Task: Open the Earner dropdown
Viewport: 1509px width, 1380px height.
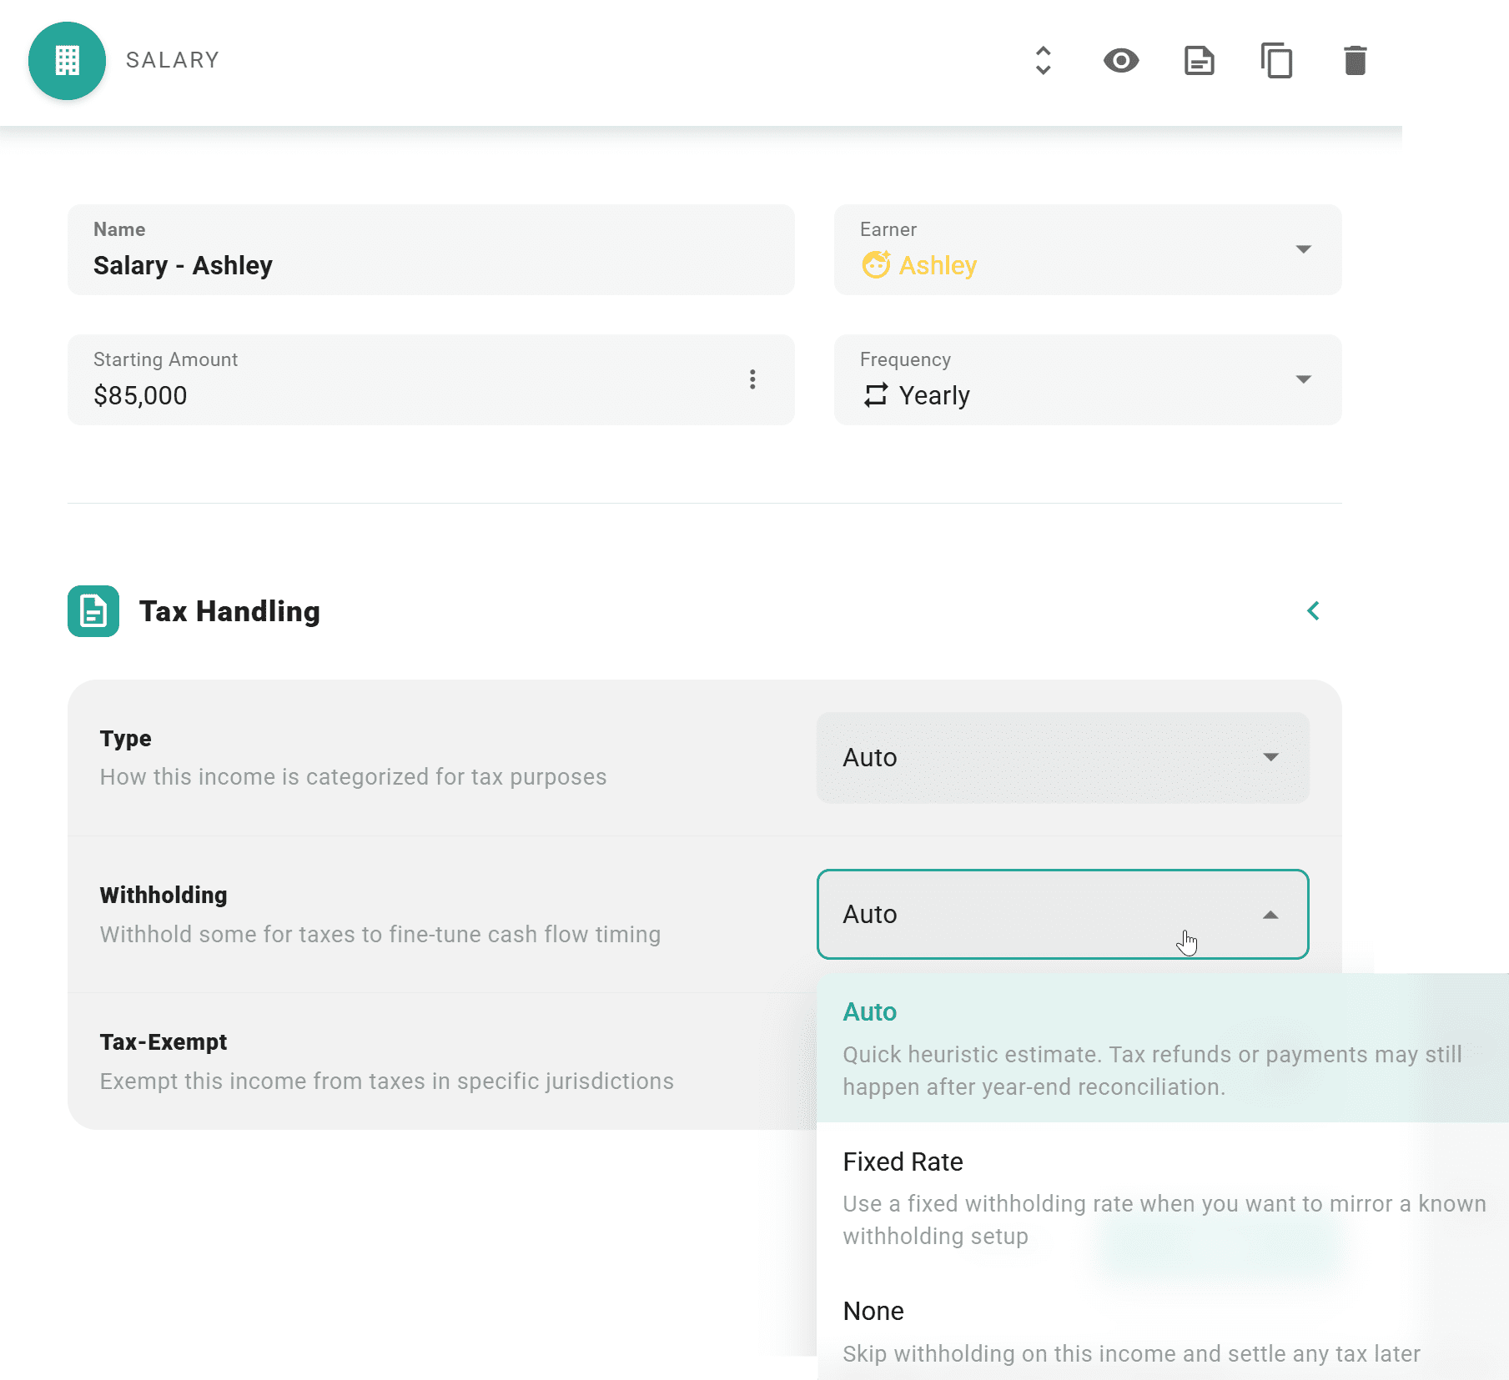Action: (1088, 249)
